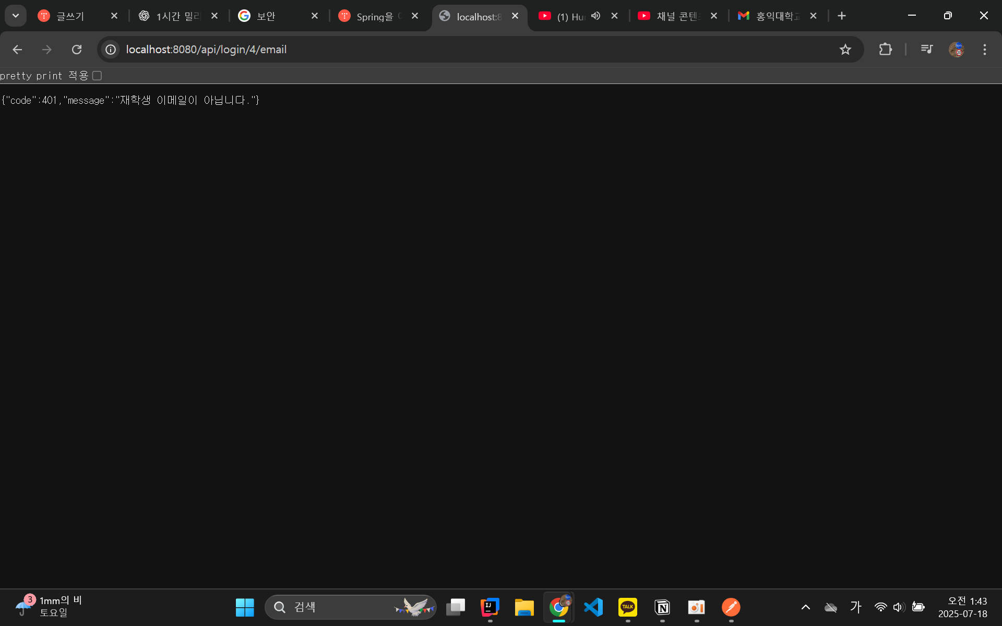Viewport: 1002px width, 626px height.
Task: Open the volume slider from speaker tray icon
Action: coord(898,607)
